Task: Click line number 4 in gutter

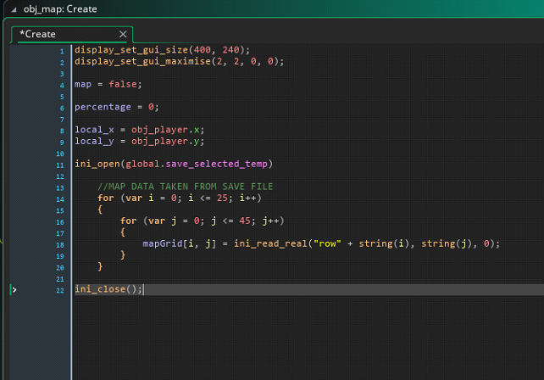Action: click(62, 86)
